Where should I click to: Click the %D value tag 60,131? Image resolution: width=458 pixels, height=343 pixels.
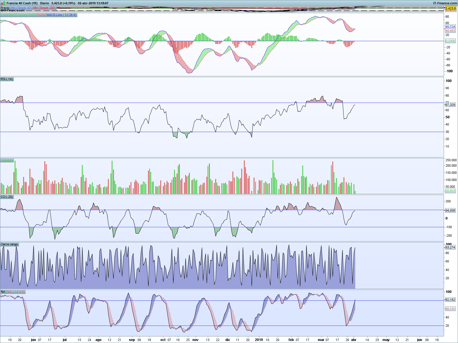[450, 309]
